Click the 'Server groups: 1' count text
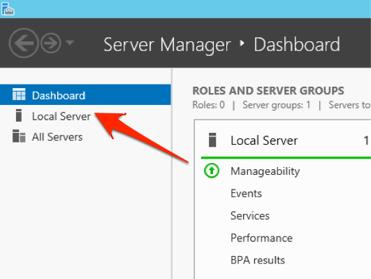The image size is (371, 279). [277, 105]
